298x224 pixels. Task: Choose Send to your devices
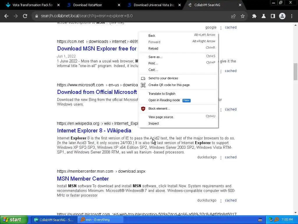pos(178,78)
